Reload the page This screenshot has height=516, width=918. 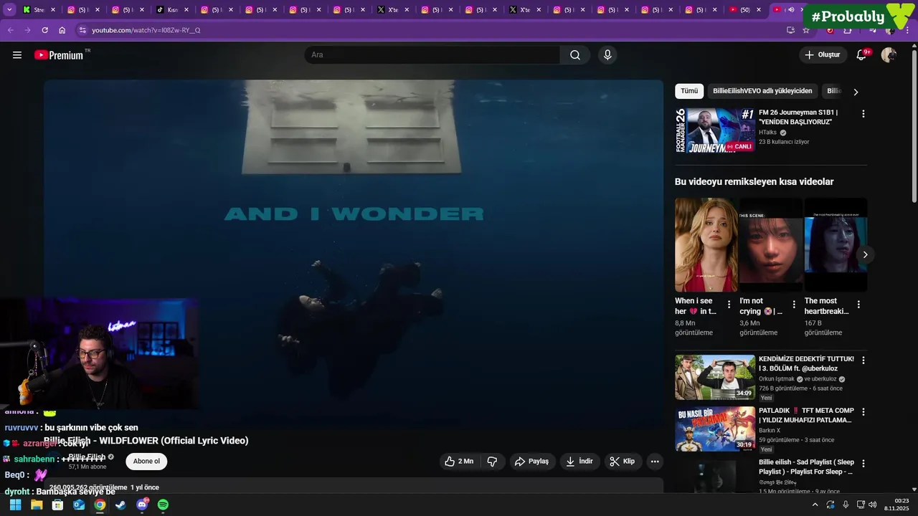(44, 30)
